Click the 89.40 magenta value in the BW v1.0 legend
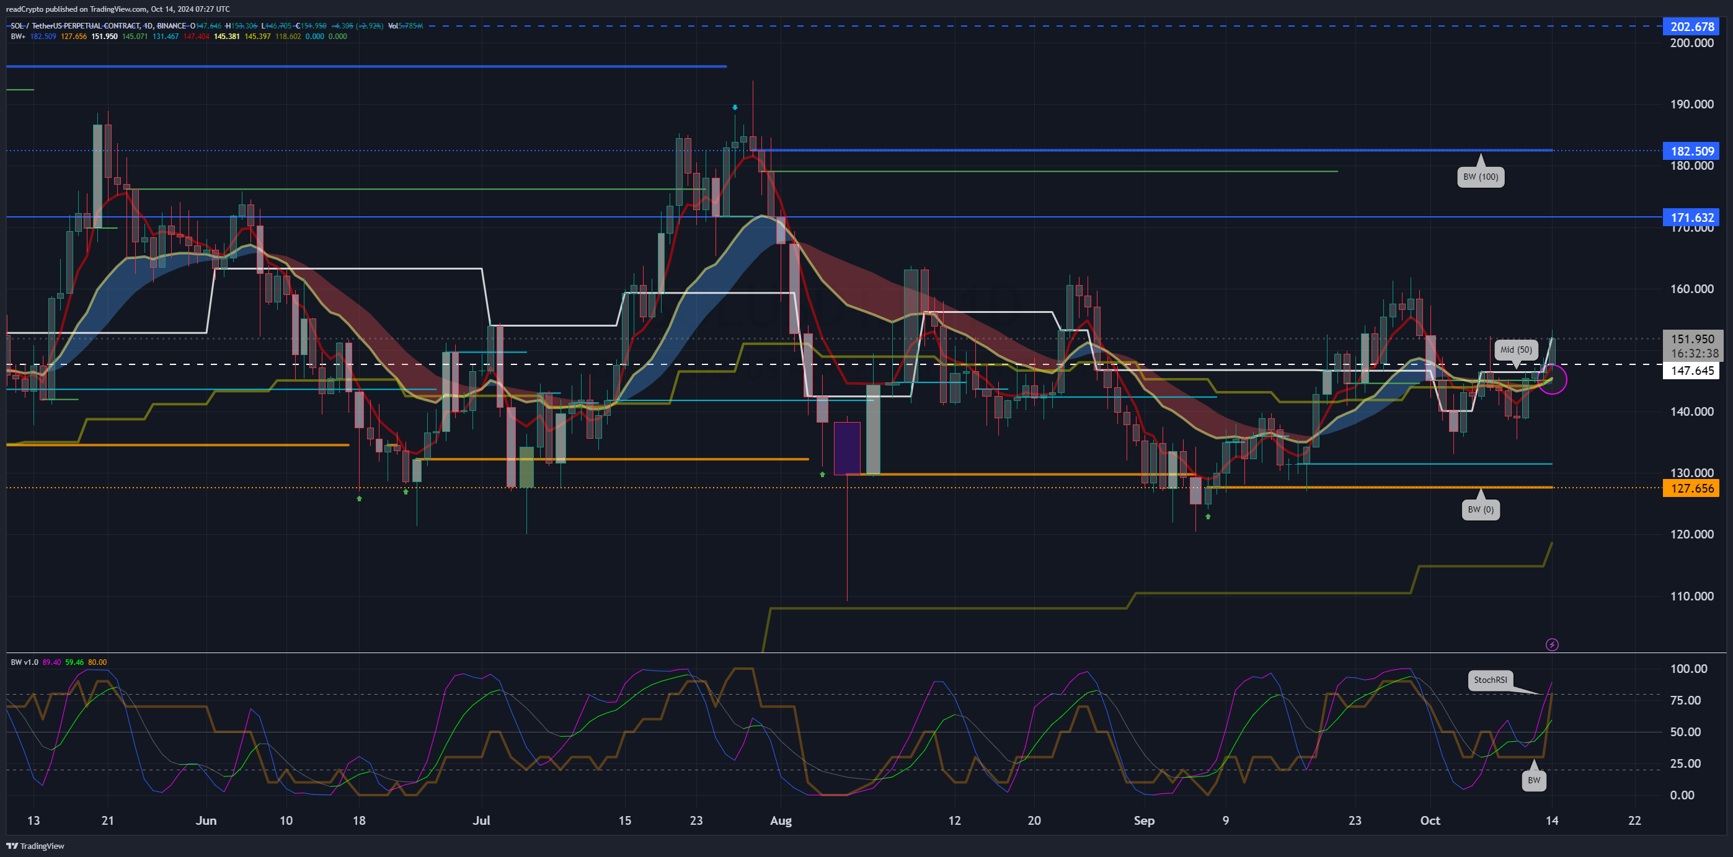 tap(52, 662)
